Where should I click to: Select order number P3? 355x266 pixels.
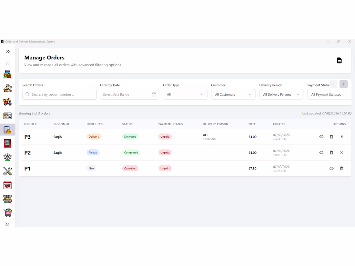click(x=27, y=137)
